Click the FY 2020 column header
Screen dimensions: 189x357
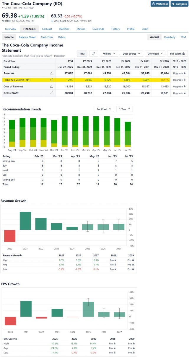[163, 61]
